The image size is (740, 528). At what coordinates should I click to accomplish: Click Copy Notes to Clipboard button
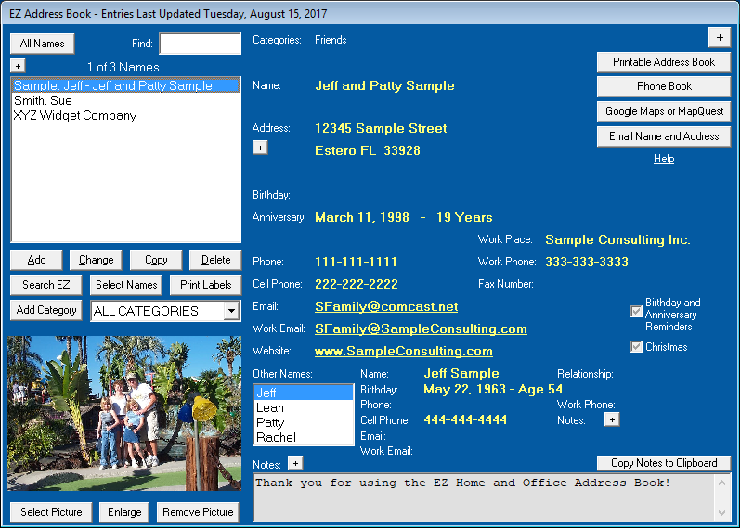(x=664, y=463)
